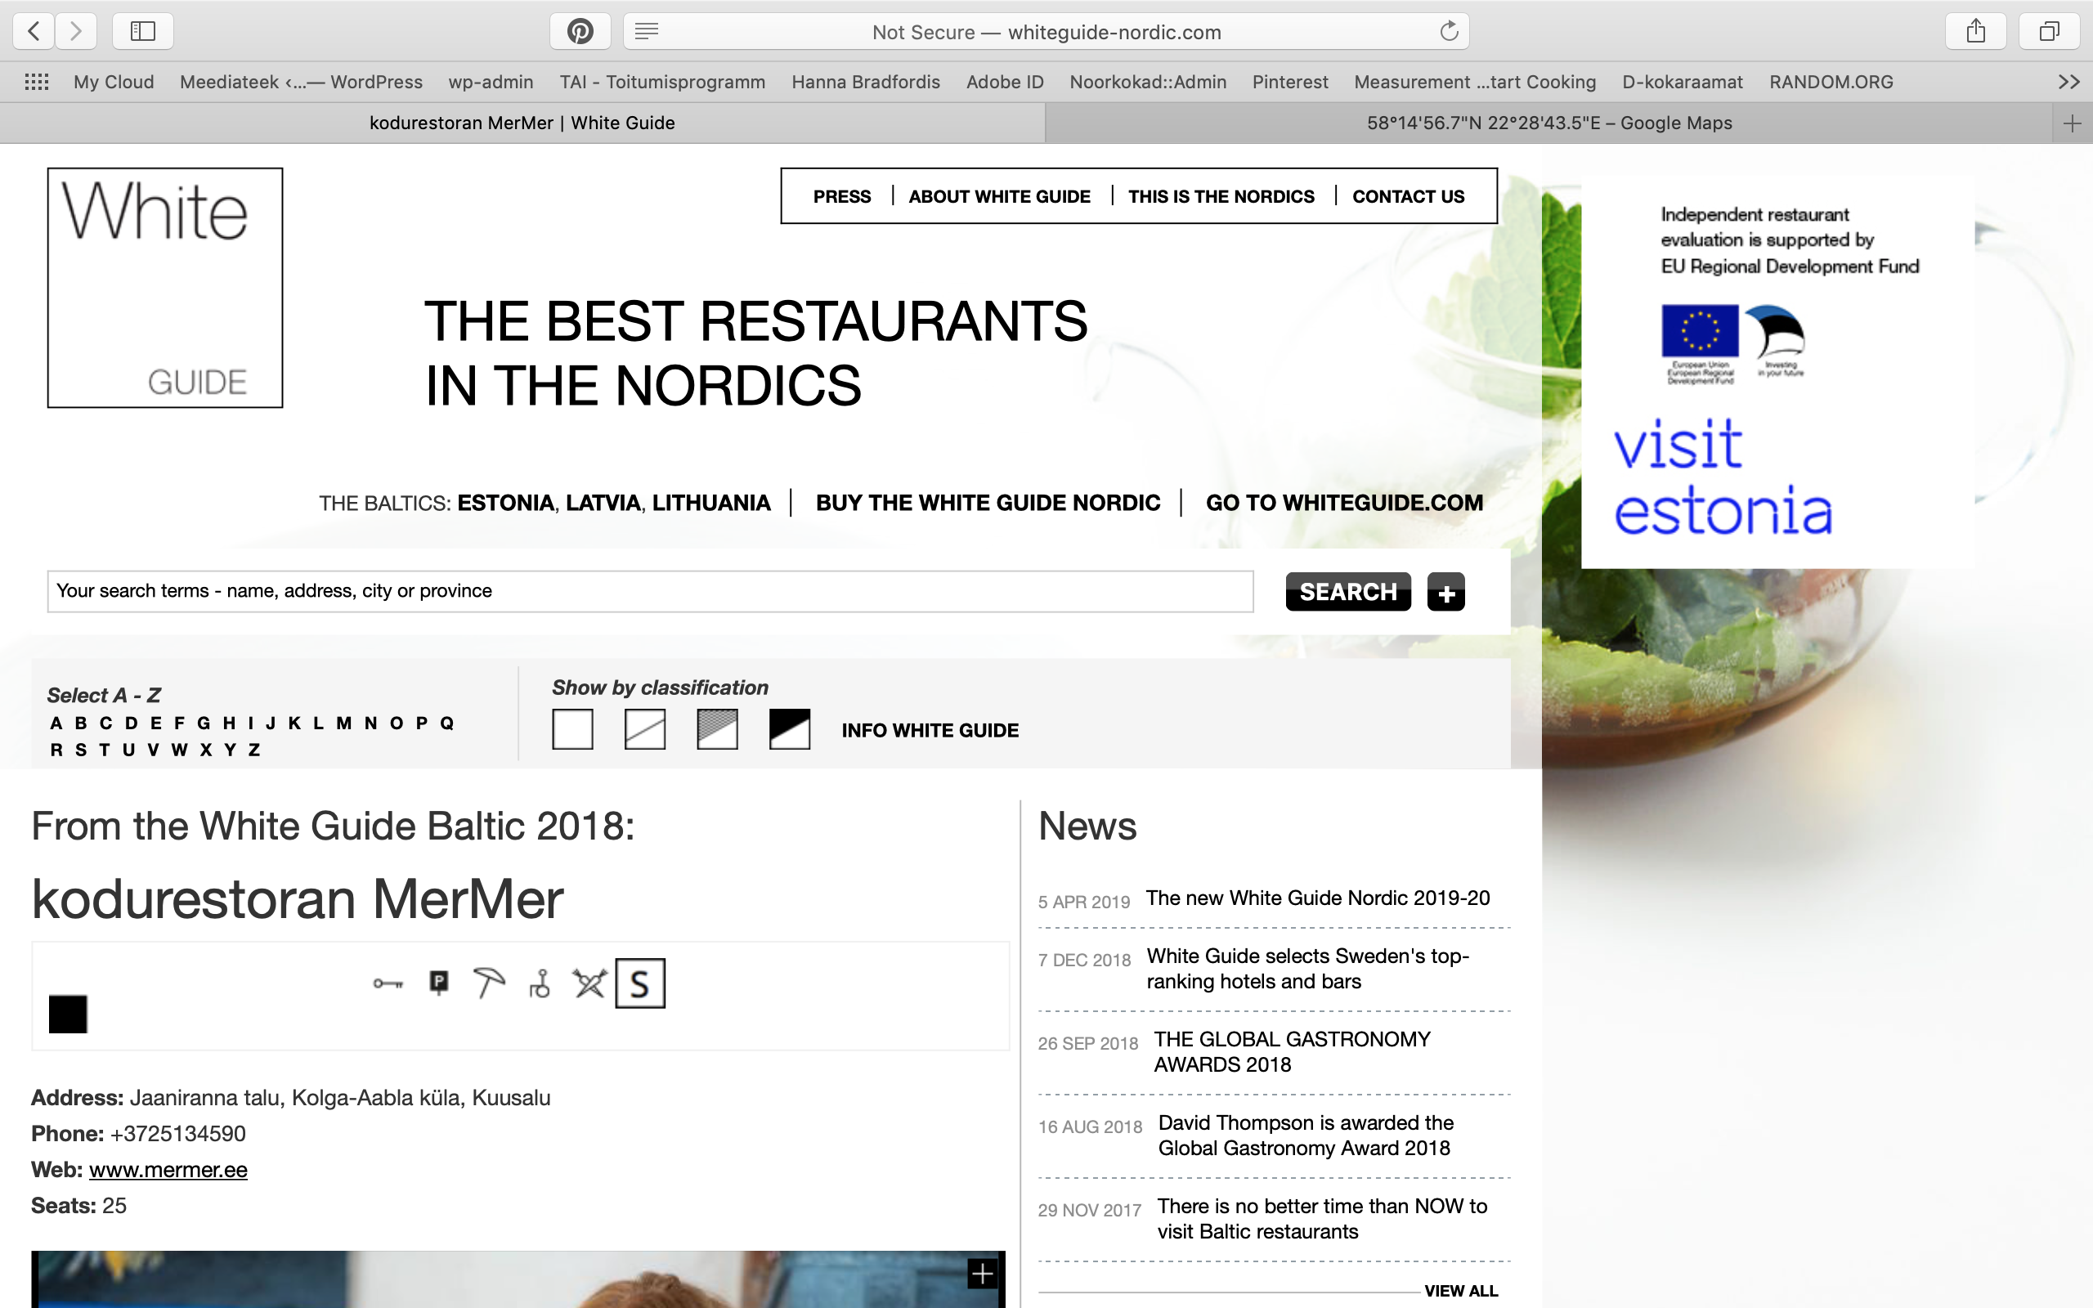Open the Share menu icon
This screenshot has width=2093, height=1308.
pos(1975,32)
